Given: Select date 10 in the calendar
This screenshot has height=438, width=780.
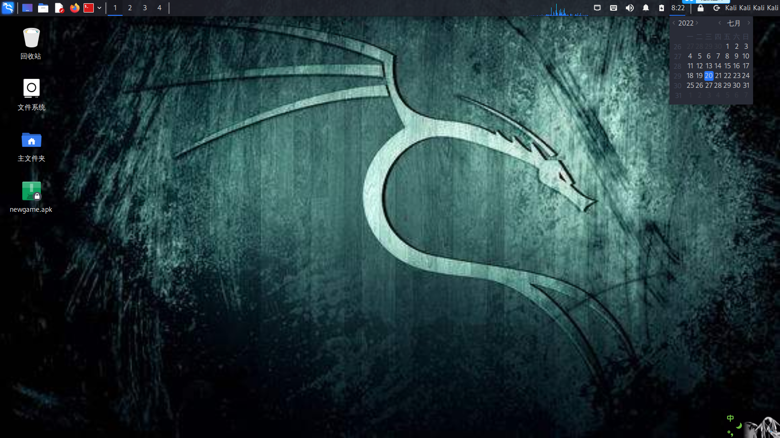Looking at the screenshot, I should point(746,56).
